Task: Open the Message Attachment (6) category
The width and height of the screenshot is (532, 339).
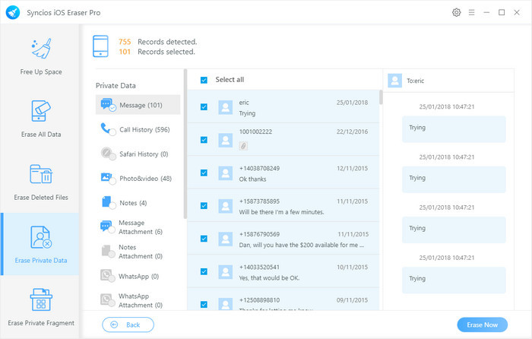Action: point(138,227)
